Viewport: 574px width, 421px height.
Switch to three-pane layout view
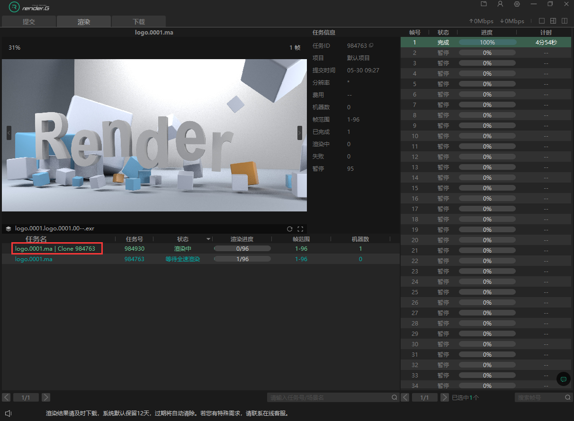tap(553, 21)
